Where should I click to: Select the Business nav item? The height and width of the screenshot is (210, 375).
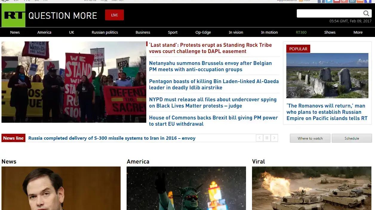click(143, 32)
